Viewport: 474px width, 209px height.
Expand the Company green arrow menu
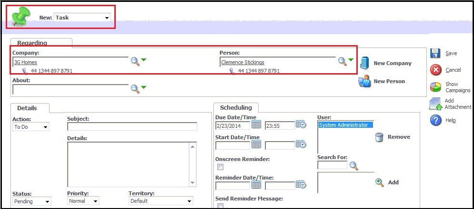pos(143,60)
